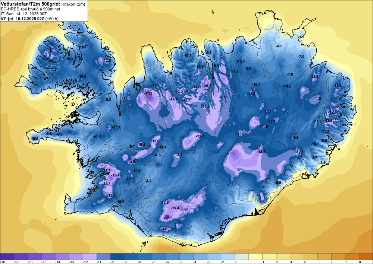Image resolution: width=373 pixels, height=264 pixels.
Task: Click the -3.5 temperature value
Action: [x=148, y=181]
